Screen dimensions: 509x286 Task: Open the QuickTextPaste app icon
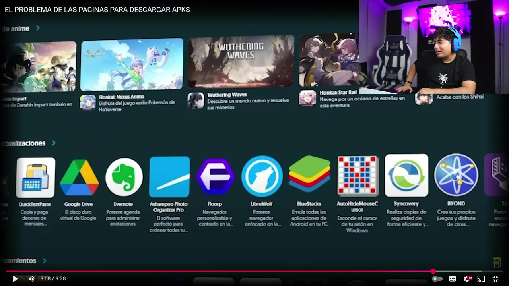pyautogui.click(x=35, y=178)
